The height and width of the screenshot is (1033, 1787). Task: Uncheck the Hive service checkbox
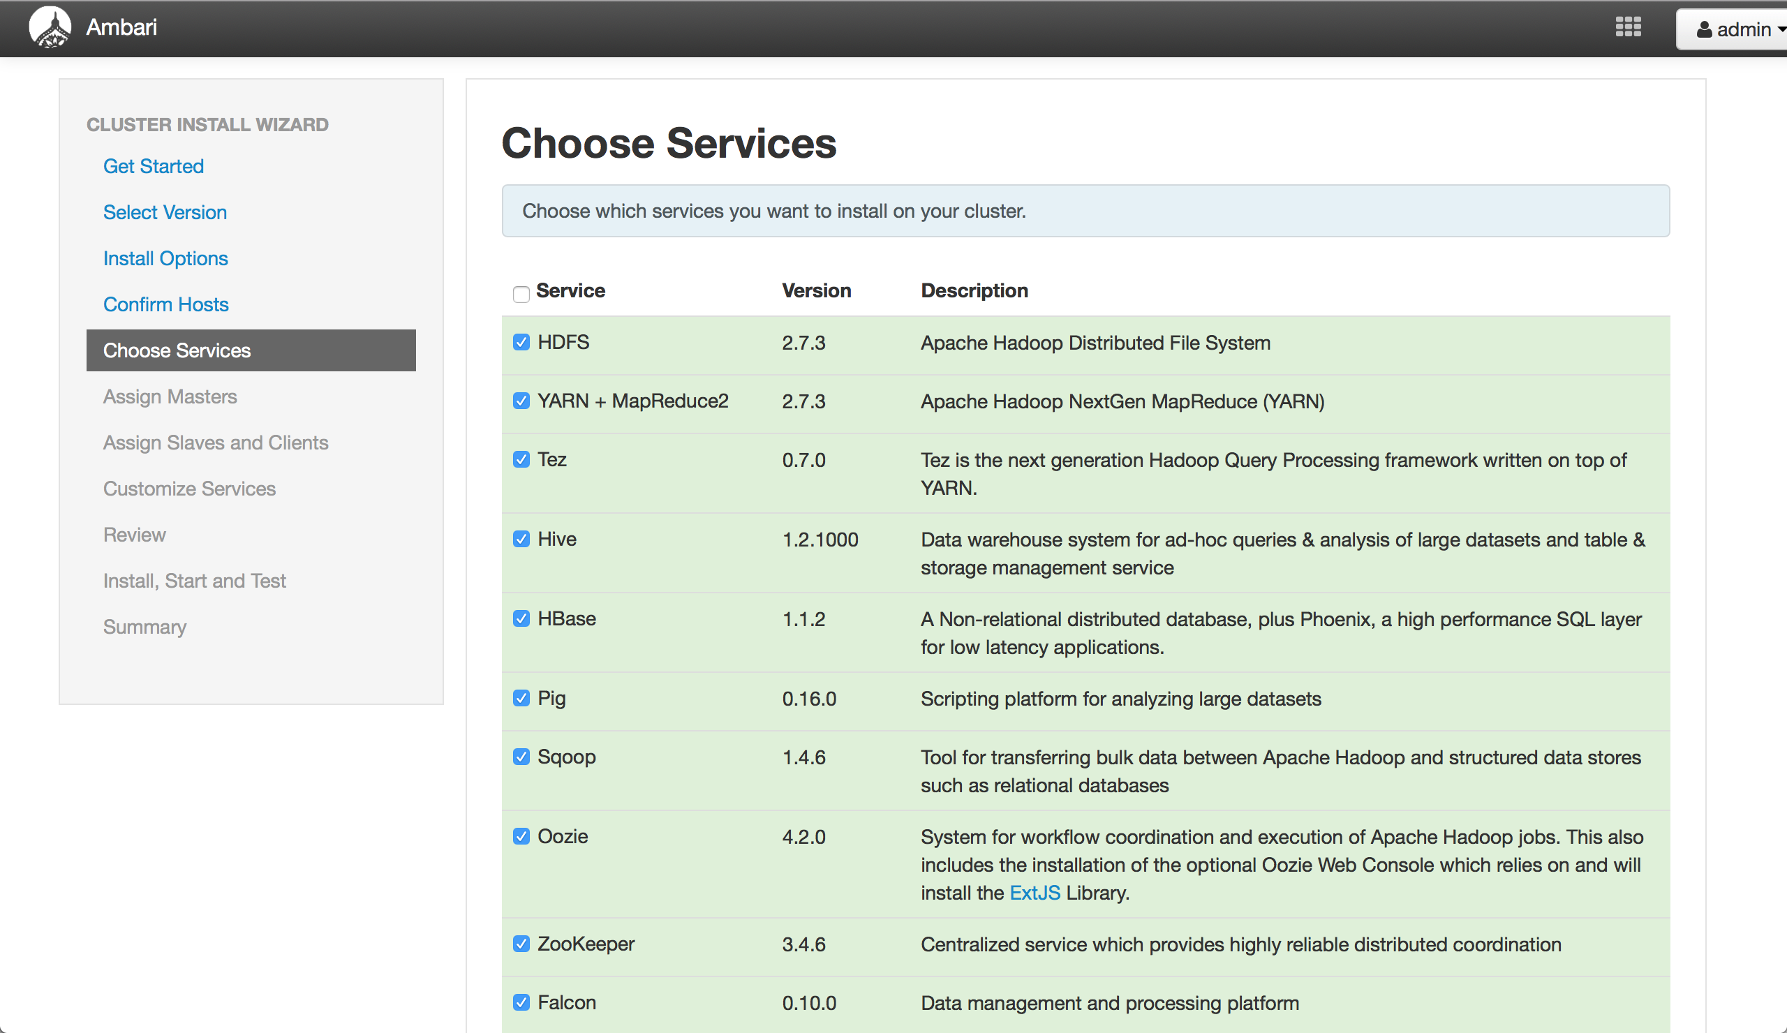click(521, 539)
